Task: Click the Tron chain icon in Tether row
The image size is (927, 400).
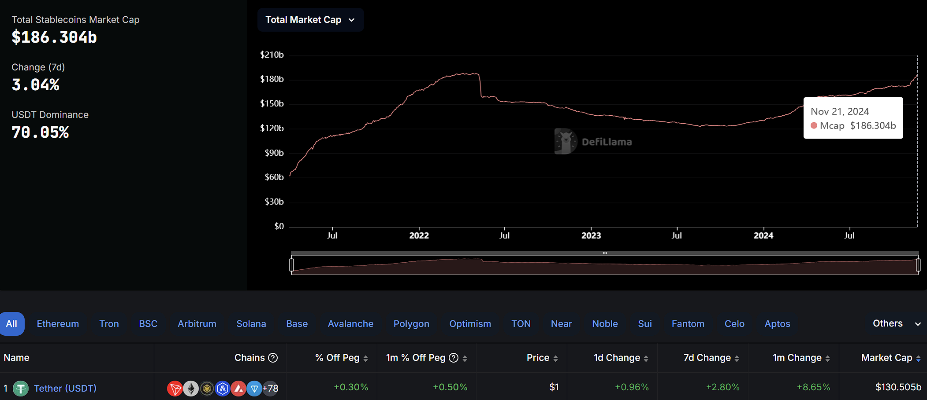Action: point(175,389)
